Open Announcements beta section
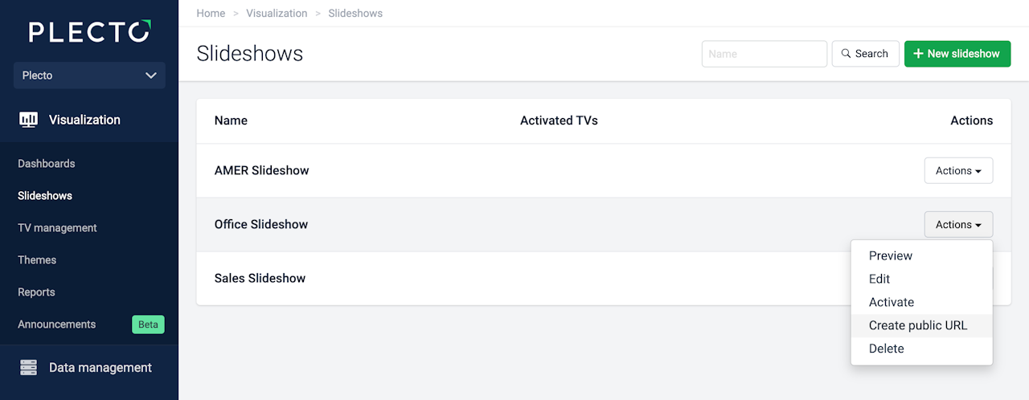 (x=57, y=324)
